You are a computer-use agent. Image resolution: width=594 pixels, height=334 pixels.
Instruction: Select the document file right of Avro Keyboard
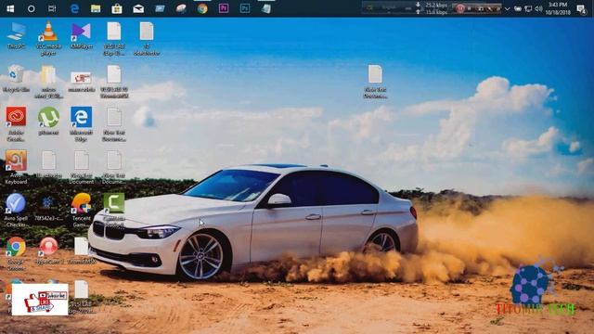pyautogui.click(x=48, y=164)
